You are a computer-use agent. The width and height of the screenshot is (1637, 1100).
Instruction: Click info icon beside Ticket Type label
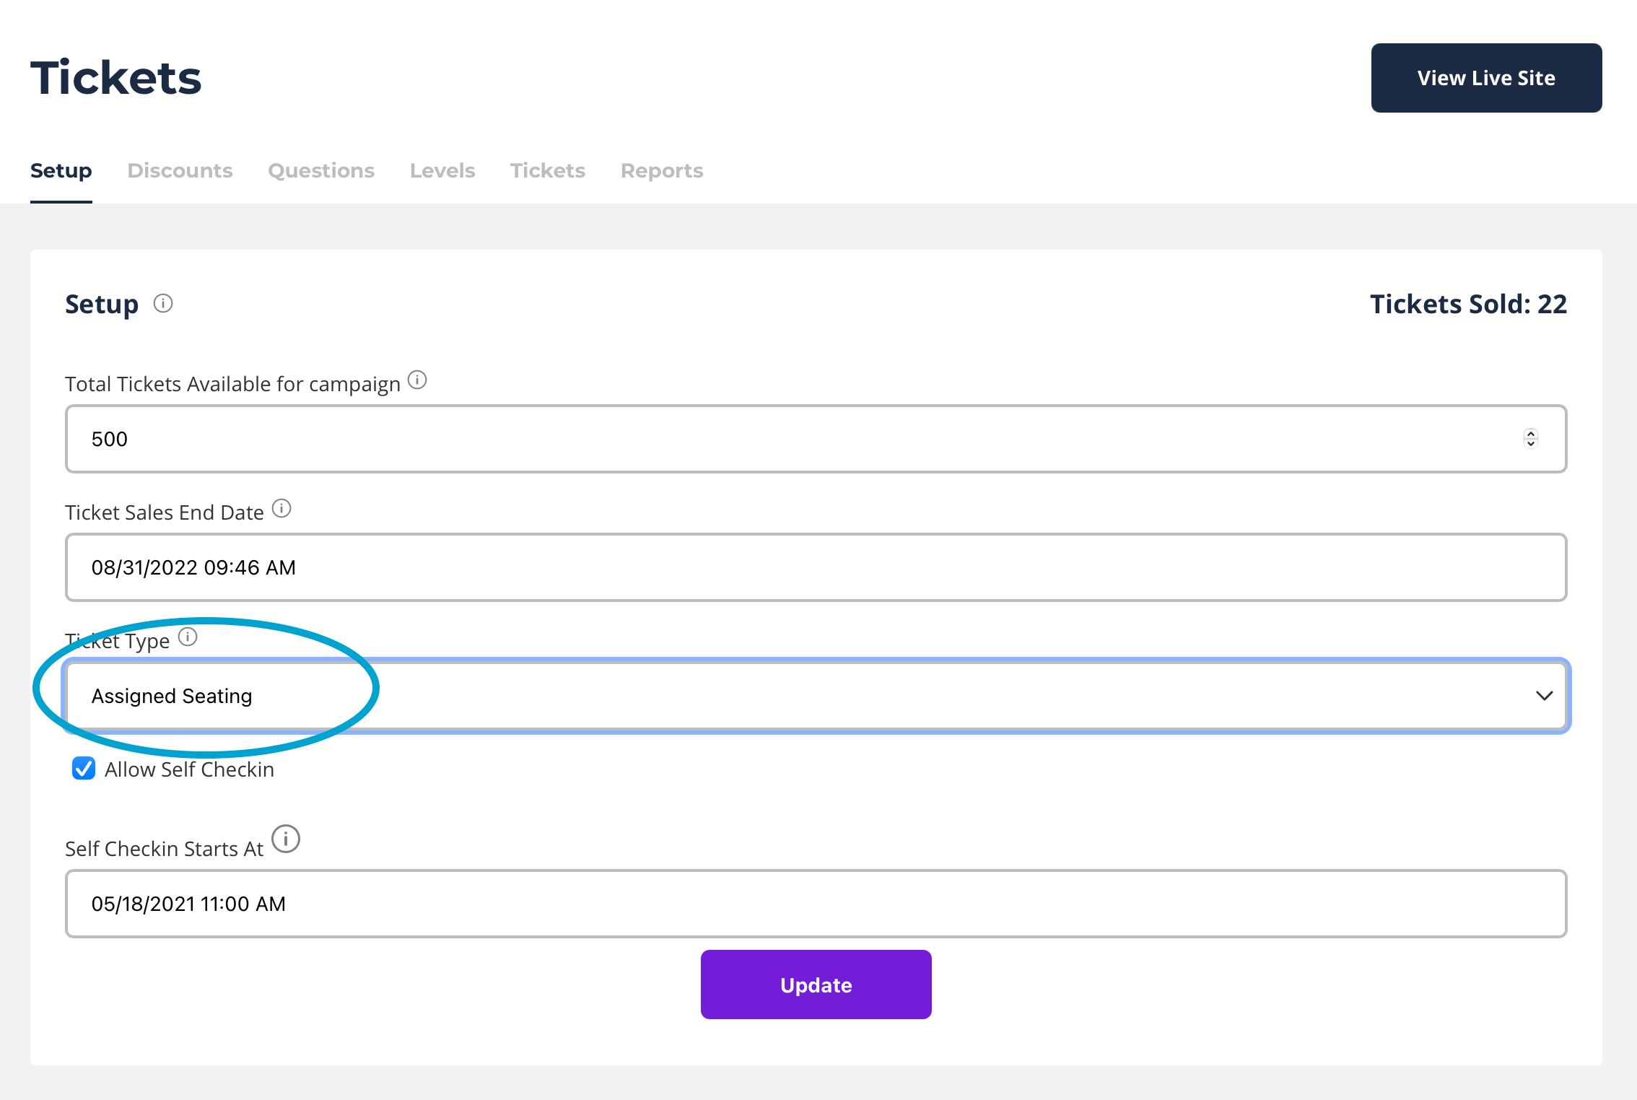click(x=188, y=637)
